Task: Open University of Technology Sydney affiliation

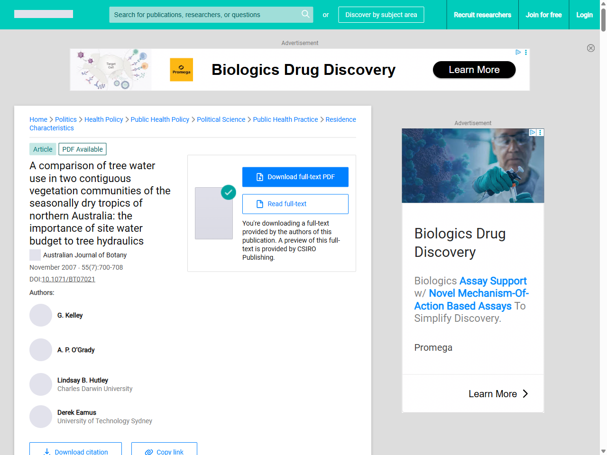Action: pos(105,421)
